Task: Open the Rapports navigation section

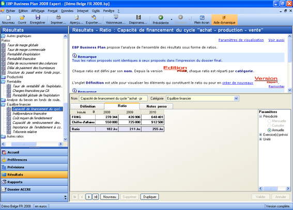Action: click(x=35, y=182)
